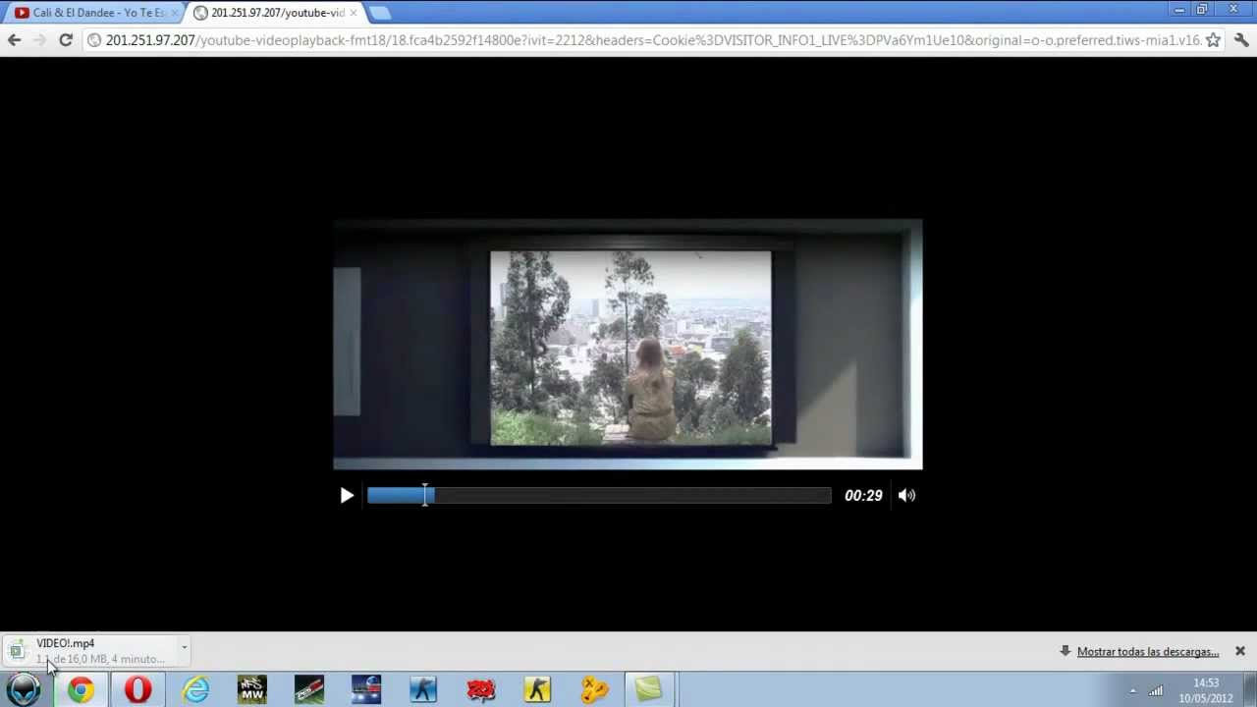Reload the current page
Image resolution: width=1257 pixels, height=707 pixels.
[66, 40]
